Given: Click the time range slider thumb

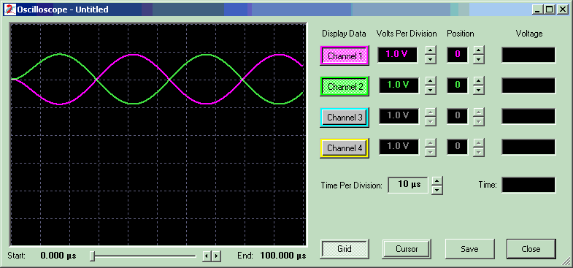Looking at the screenshot, I should [93, 256].
